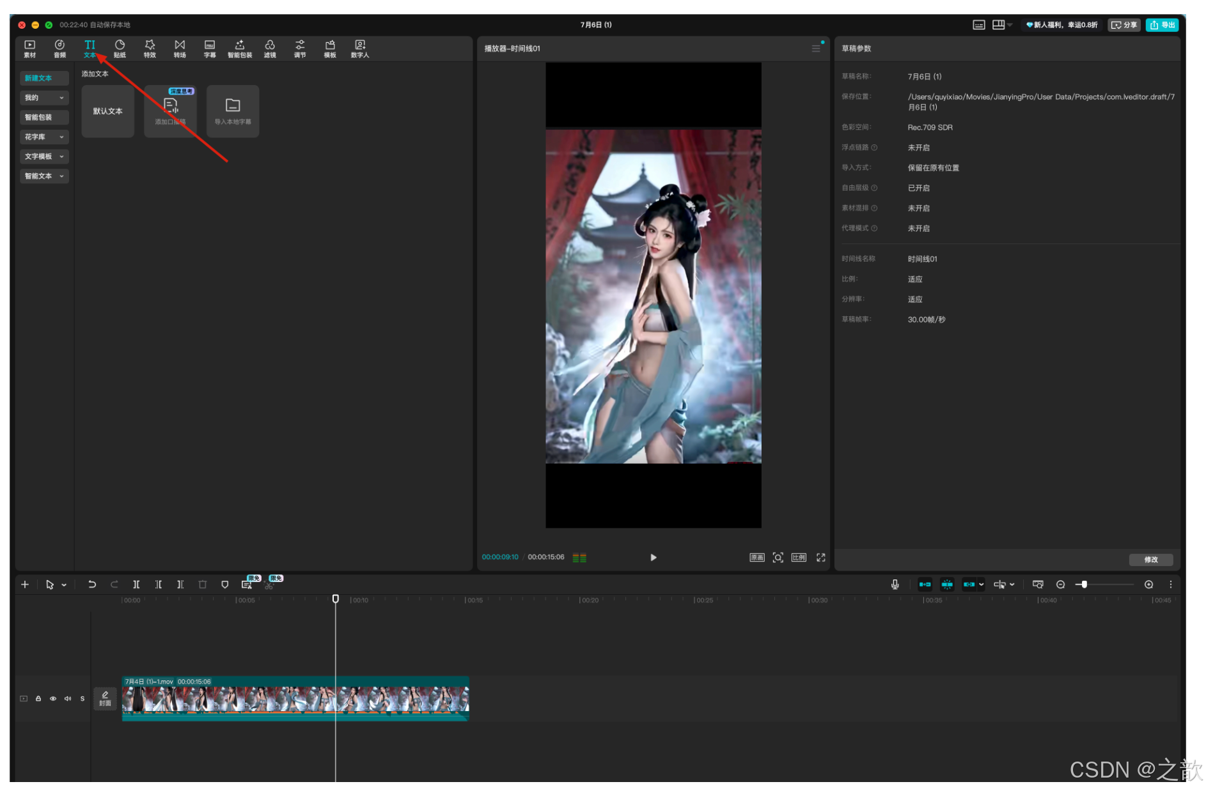
Task: Zoom in the timeline with plus icon
Action: click(x=1148, y=585)
